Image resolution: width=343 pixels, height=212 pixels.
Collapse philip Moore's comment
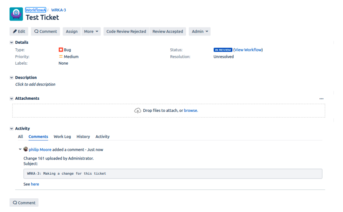(20, 149)
